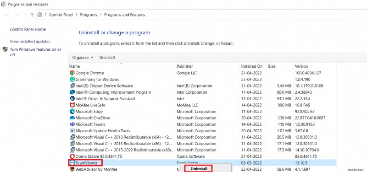Expand chevron after Programs breadcrumb

[x=100, y=15]
